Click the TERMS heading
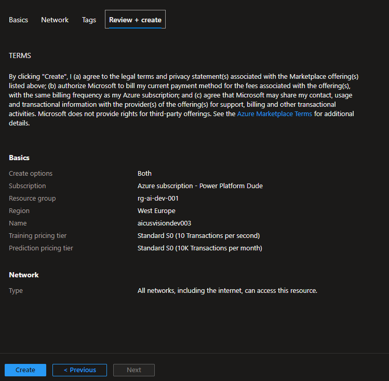The height and width of the screenshot is (381, 389). click(20, 55)
